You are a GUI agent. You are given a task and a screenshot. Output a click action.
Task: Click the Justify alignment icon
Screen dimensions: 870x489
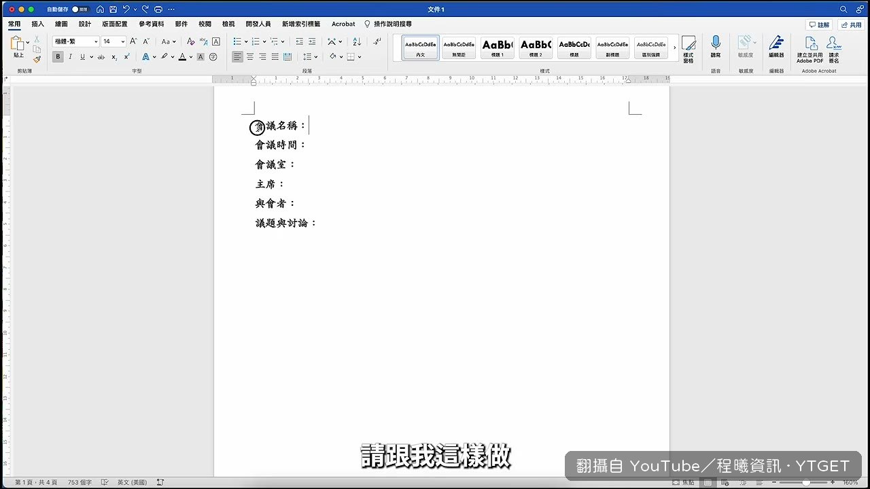point(275,57)
